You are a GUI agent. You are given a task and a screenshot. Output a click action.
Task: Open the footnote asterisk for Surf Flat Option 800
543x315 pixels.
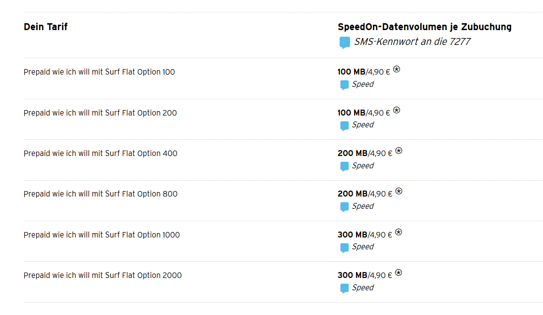click(x=399, y=191)
